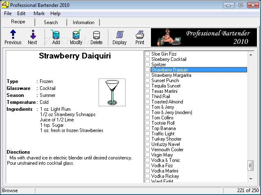This screenshot has width=261, height=195.
Task: Open the Mark menu
Action: pyautogui.click(x=39, y=13)
